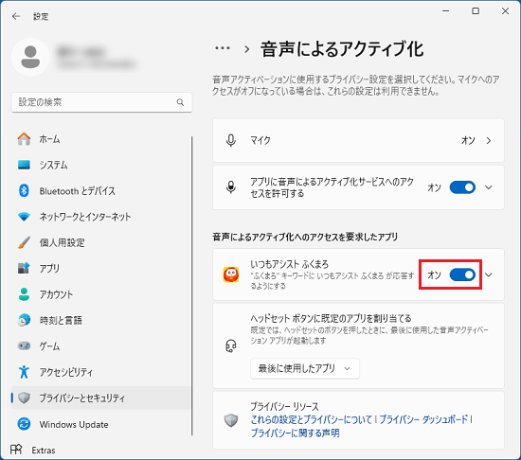The width and height of the screenshot is (521, 460).
Task: Open アプリ settings
Action: [101, 268]
